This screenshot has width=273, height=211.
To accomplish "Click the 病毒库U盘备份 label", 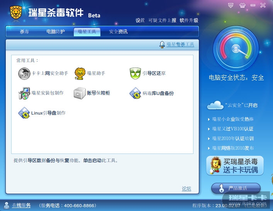I will coord(158,93).
